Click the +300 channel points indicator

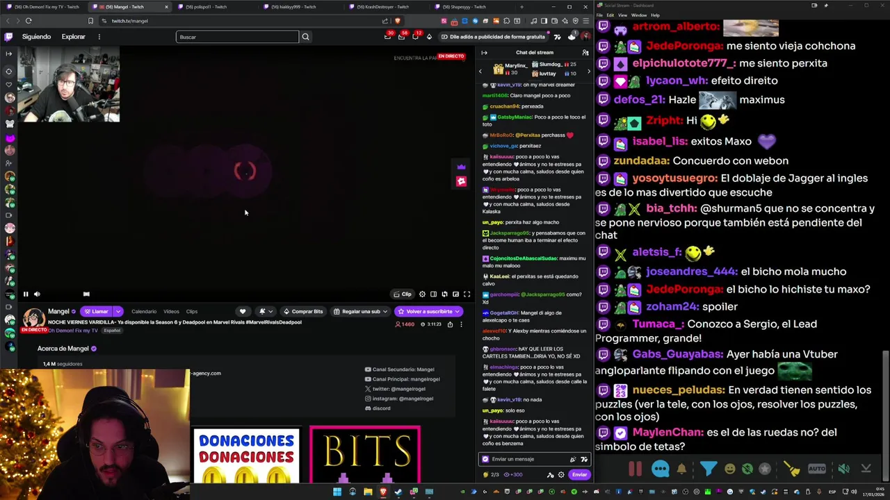(513, 475)
